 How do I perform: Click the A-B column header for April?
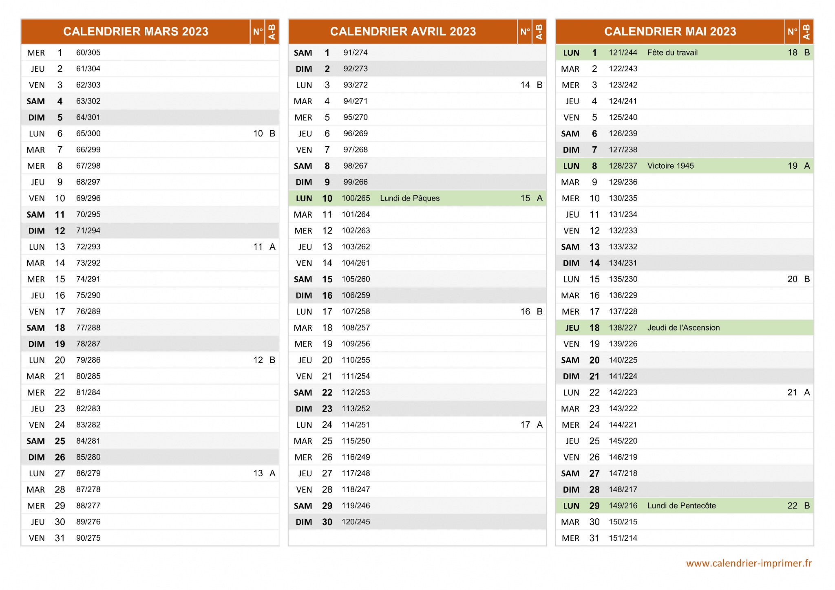pos(539,31)
